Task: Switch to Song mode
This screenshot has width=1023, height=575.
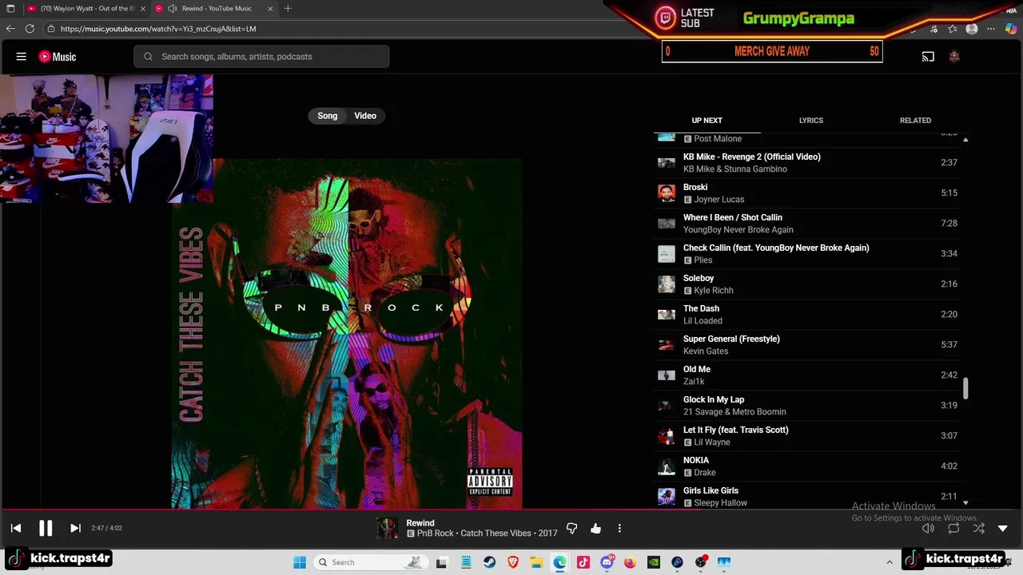Action: [327, 116]
